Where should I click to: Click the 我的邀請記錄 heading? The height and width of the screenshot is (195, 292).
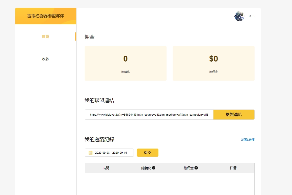pos(100,140)
